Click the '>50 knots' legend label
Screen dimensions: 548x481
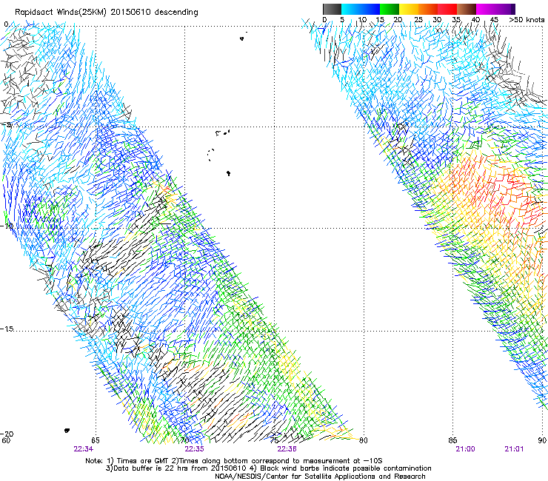click(527, 20)
